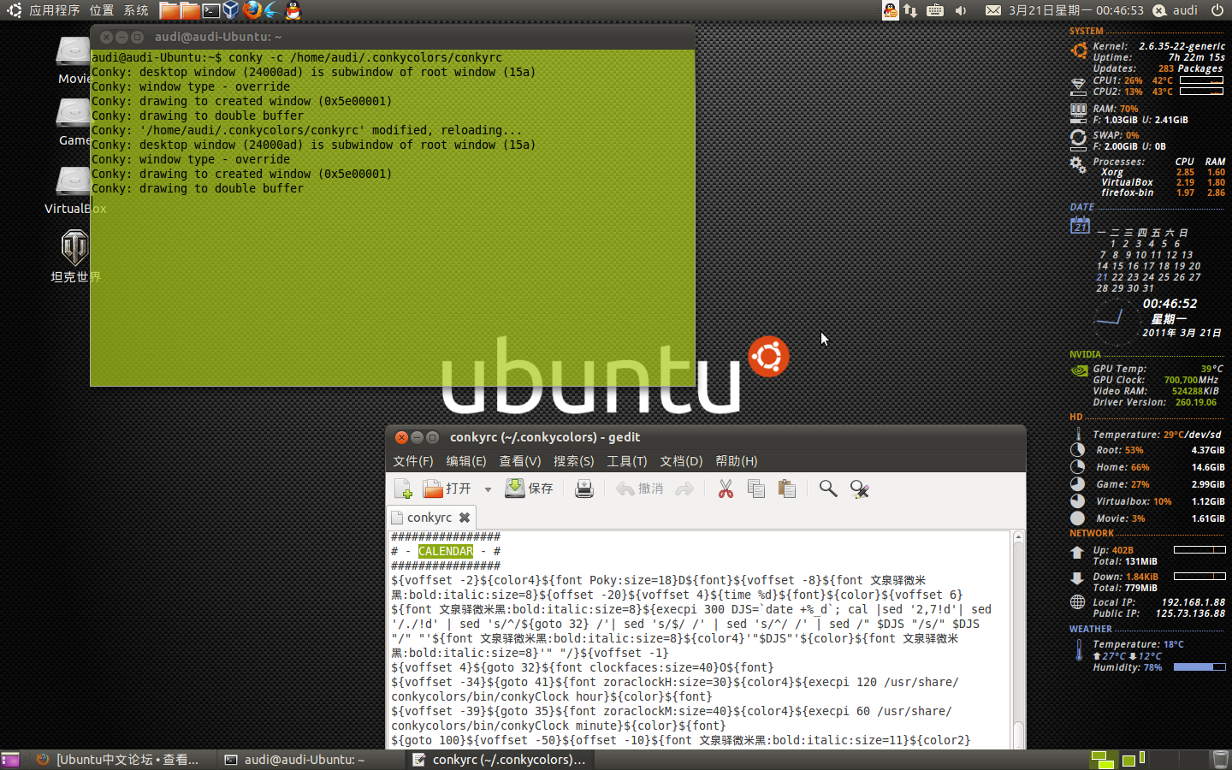Open search with magnifier icon
The height and width of the screenshot is (770, 1232).
point(828,489)
